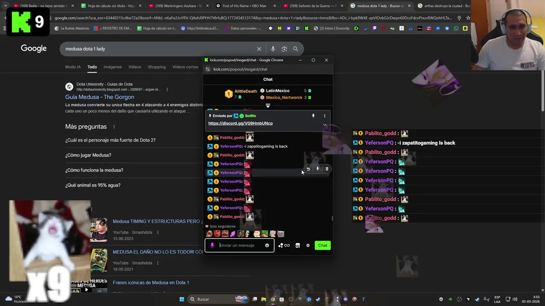545x306 pixels.
Task: Switch to Shopping search tab
Action: point(157,67)
